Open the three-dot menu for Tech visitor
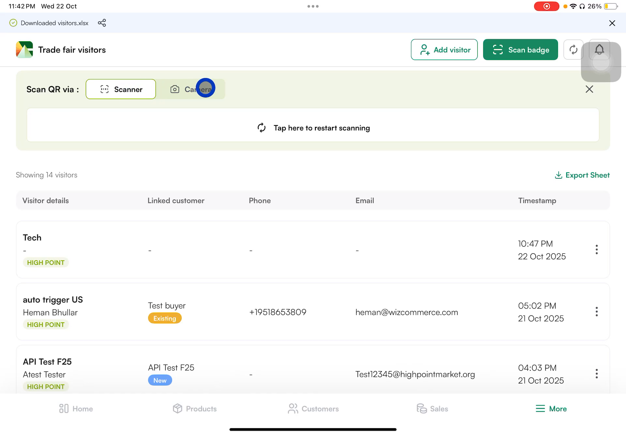 pyautogui.click(x=597, y=249)
